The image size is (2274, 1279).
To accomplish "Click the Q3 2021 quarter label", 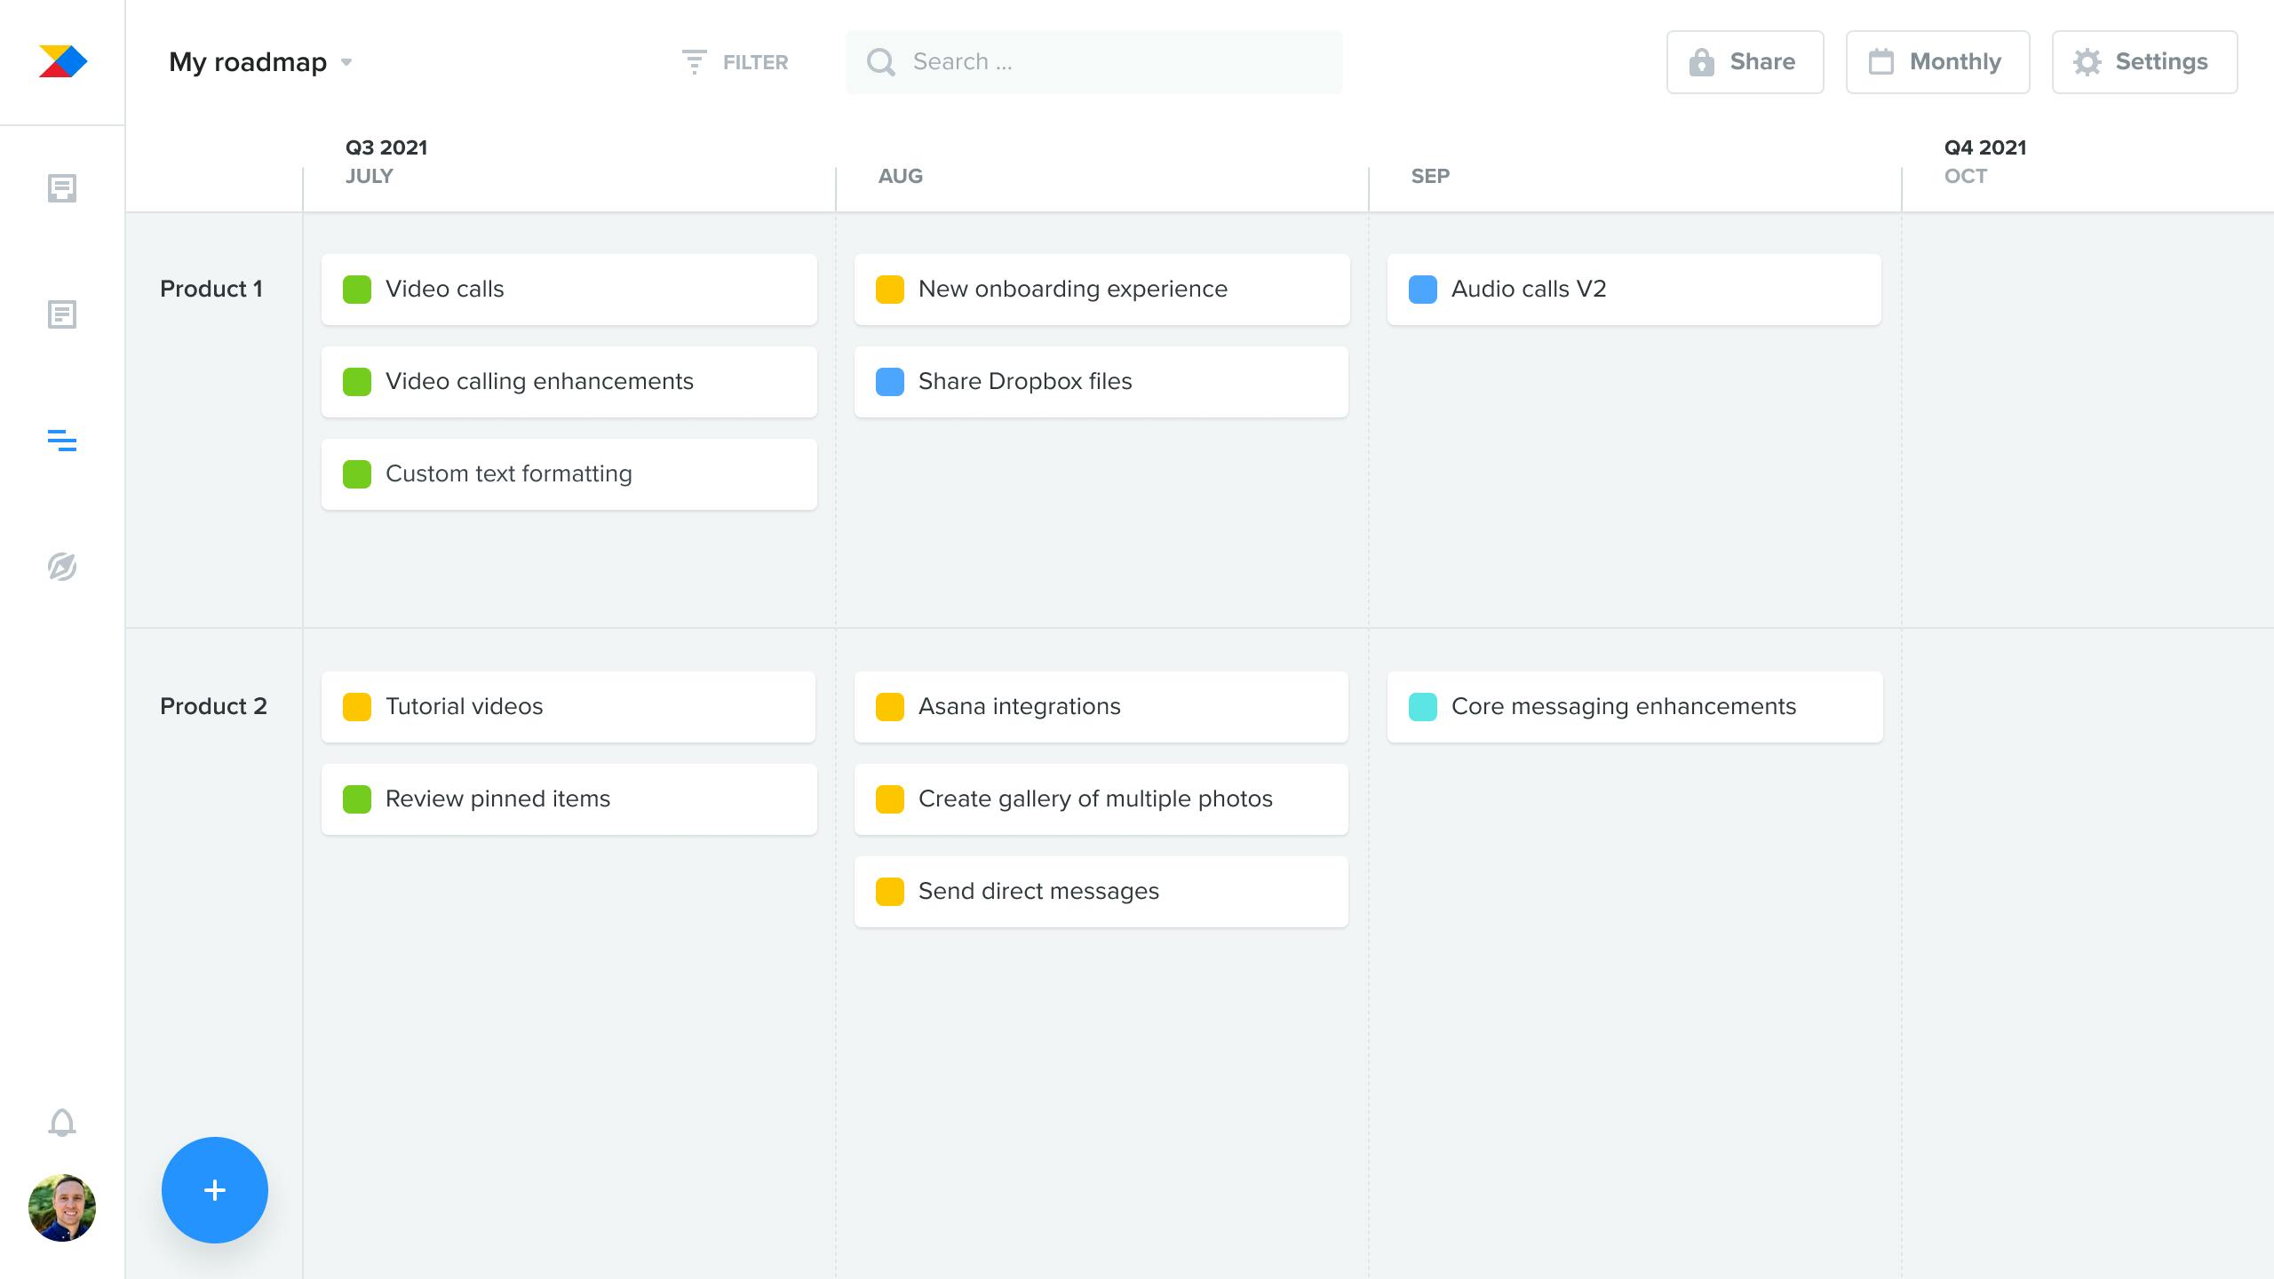I will tap(386, 147).
